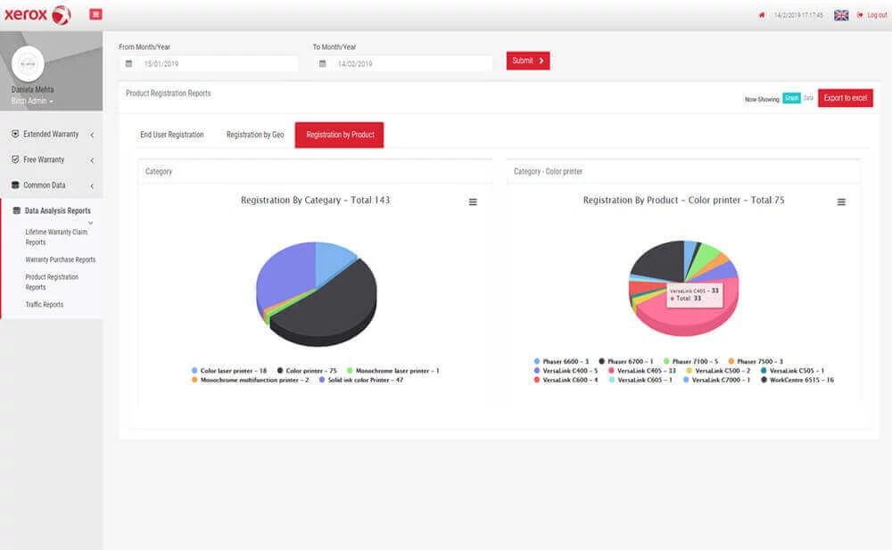Viewport: 892px width, 550px height.
Task: Open Traffic Reports
Action: (x=45, y=305)
